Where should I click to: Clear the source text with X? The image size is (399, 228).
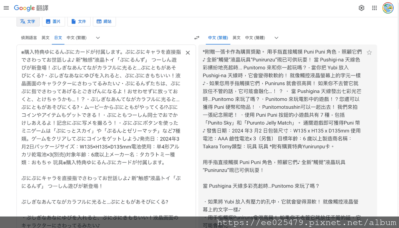tap(188, 53)
